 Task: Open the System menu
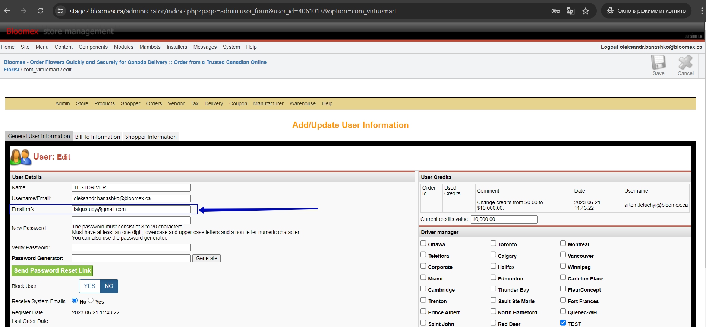pyautogui.click(x=231, y=47)
